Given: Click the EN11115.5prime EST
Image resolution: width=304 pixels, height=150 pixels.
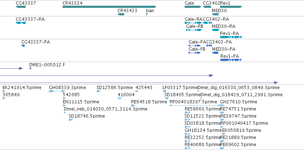Looking at the screenshot, I should coord(64,105).
